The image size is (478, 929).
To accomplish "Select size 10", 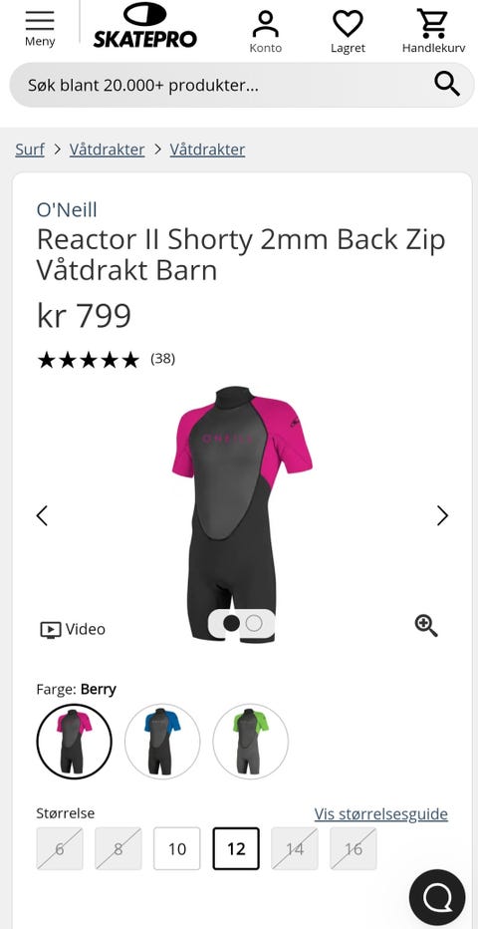I will [x=177, y=849].
